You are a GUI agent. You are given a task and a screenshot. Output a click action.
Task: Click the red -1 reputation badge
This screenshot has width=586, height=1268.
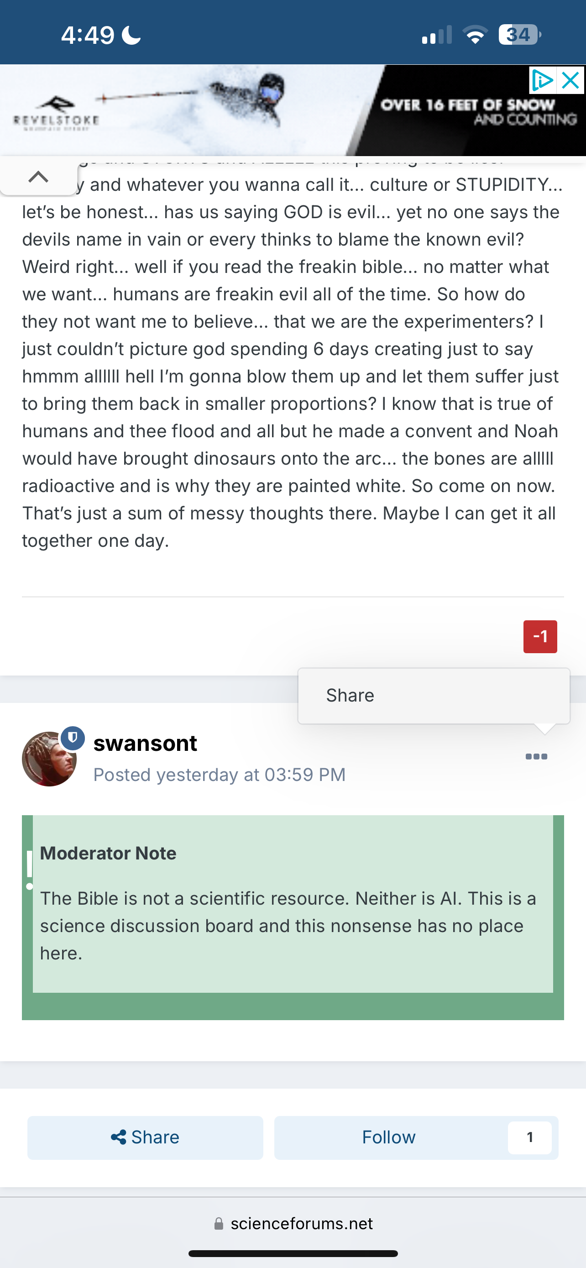point(540,636)
